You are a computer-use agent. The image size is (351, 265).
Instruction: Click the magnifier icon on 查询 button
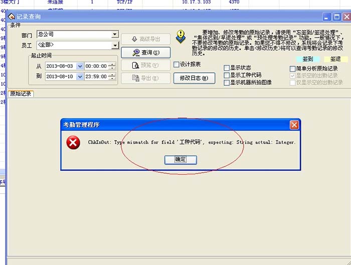pos(136,53)
